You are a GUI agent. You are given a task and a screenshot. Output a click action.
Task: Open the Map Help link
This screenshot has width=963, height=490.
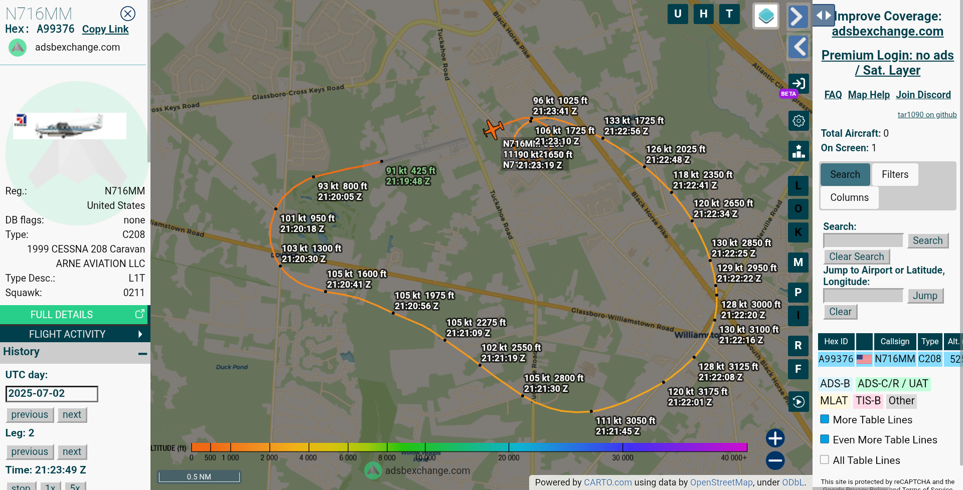coord(869,95)
